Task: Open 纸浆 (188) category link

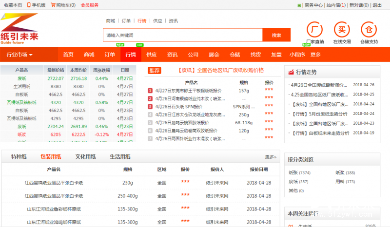Action: pyautogui.click(x=345, y=173)
